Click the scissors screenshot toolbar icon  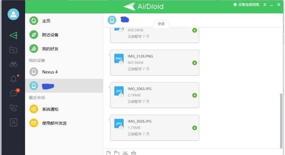point(125,153)
